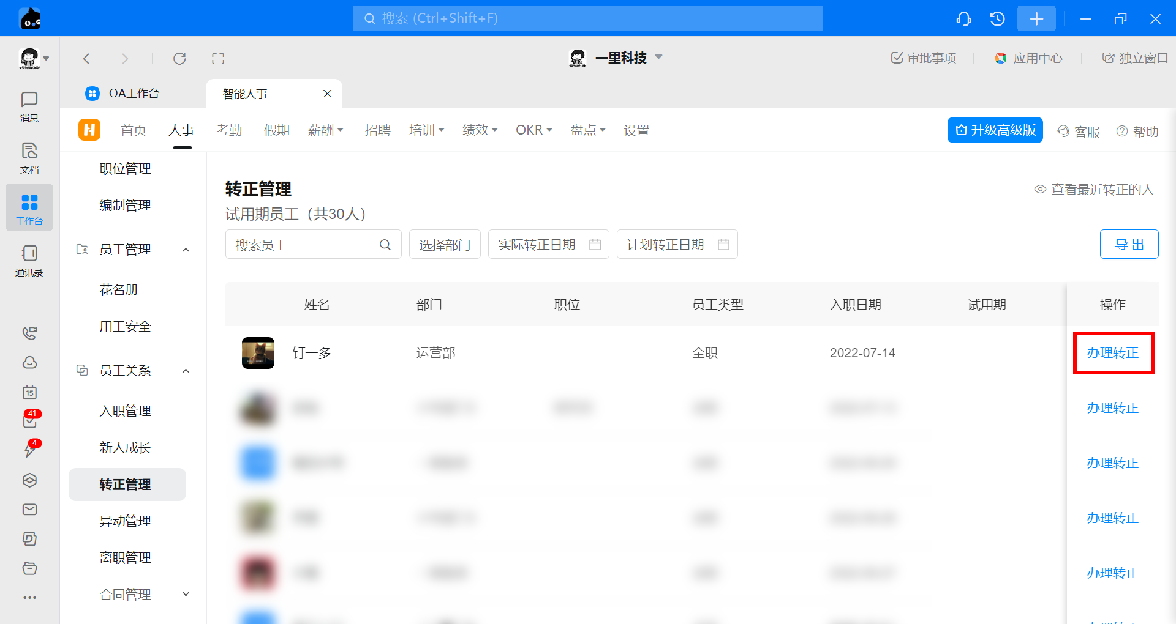Expand the 合同管理 section
Image resolution: width=1176 pixels, height=624 pixels.
pos(186,594)
